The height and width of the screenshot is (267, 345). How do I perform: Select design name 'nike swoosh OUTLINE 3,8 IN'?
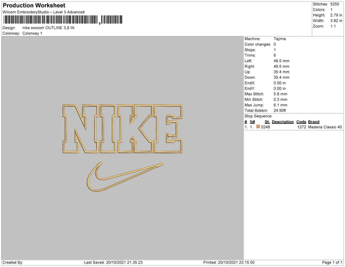pos(48,28)
